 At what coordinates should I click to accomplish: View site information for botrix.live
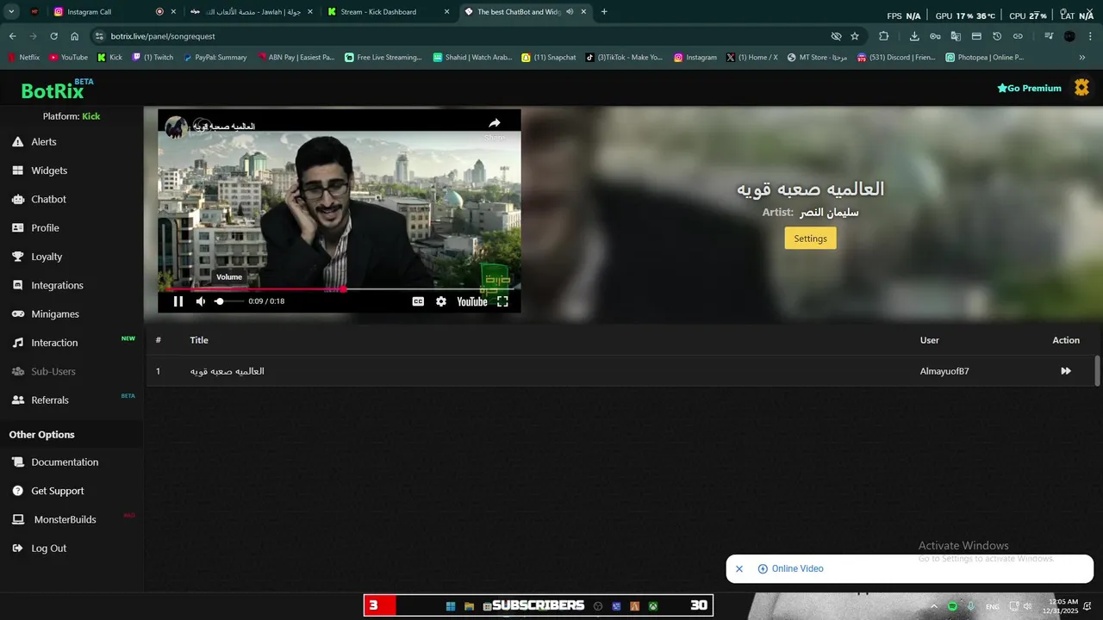click(x=99, y=36)
